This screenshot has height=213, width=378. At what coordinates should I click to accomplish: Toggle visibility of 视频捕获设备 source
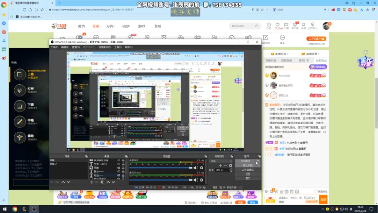tap(119, 160)
